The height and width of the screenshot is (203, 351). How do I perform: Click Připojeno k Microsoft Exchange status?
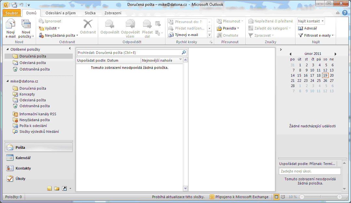[239, 197]
